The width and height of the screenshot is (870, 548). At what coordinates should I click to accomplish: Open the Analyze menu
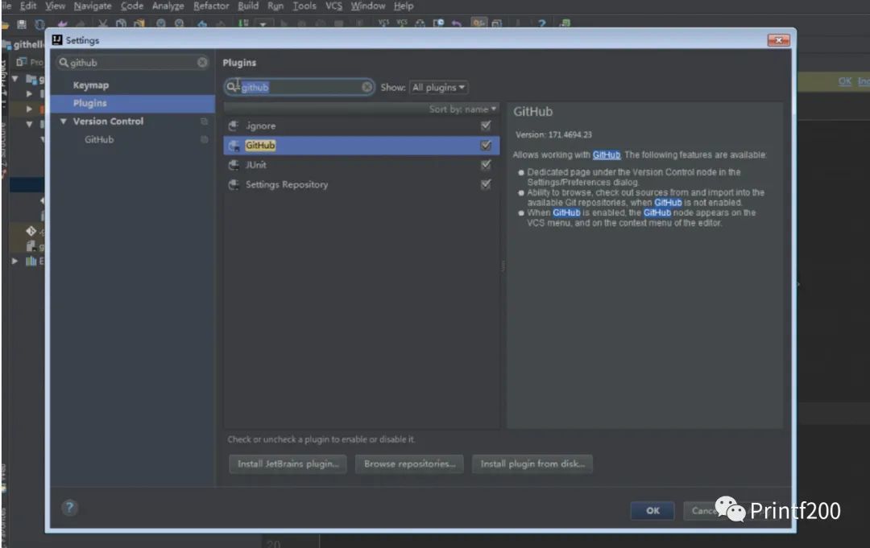tap(168, 6)
